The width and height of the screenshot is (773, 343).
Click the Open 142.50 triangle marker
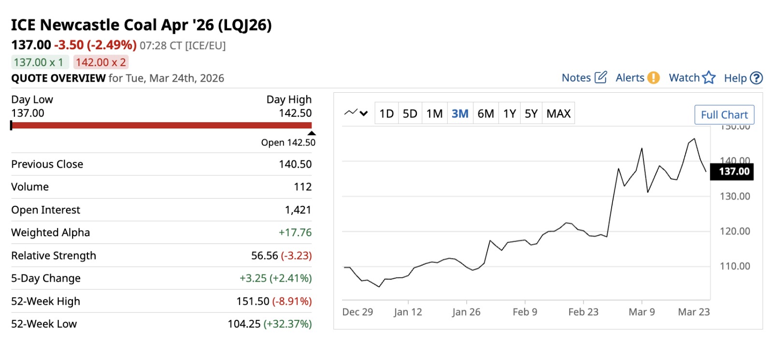point(312,133)
